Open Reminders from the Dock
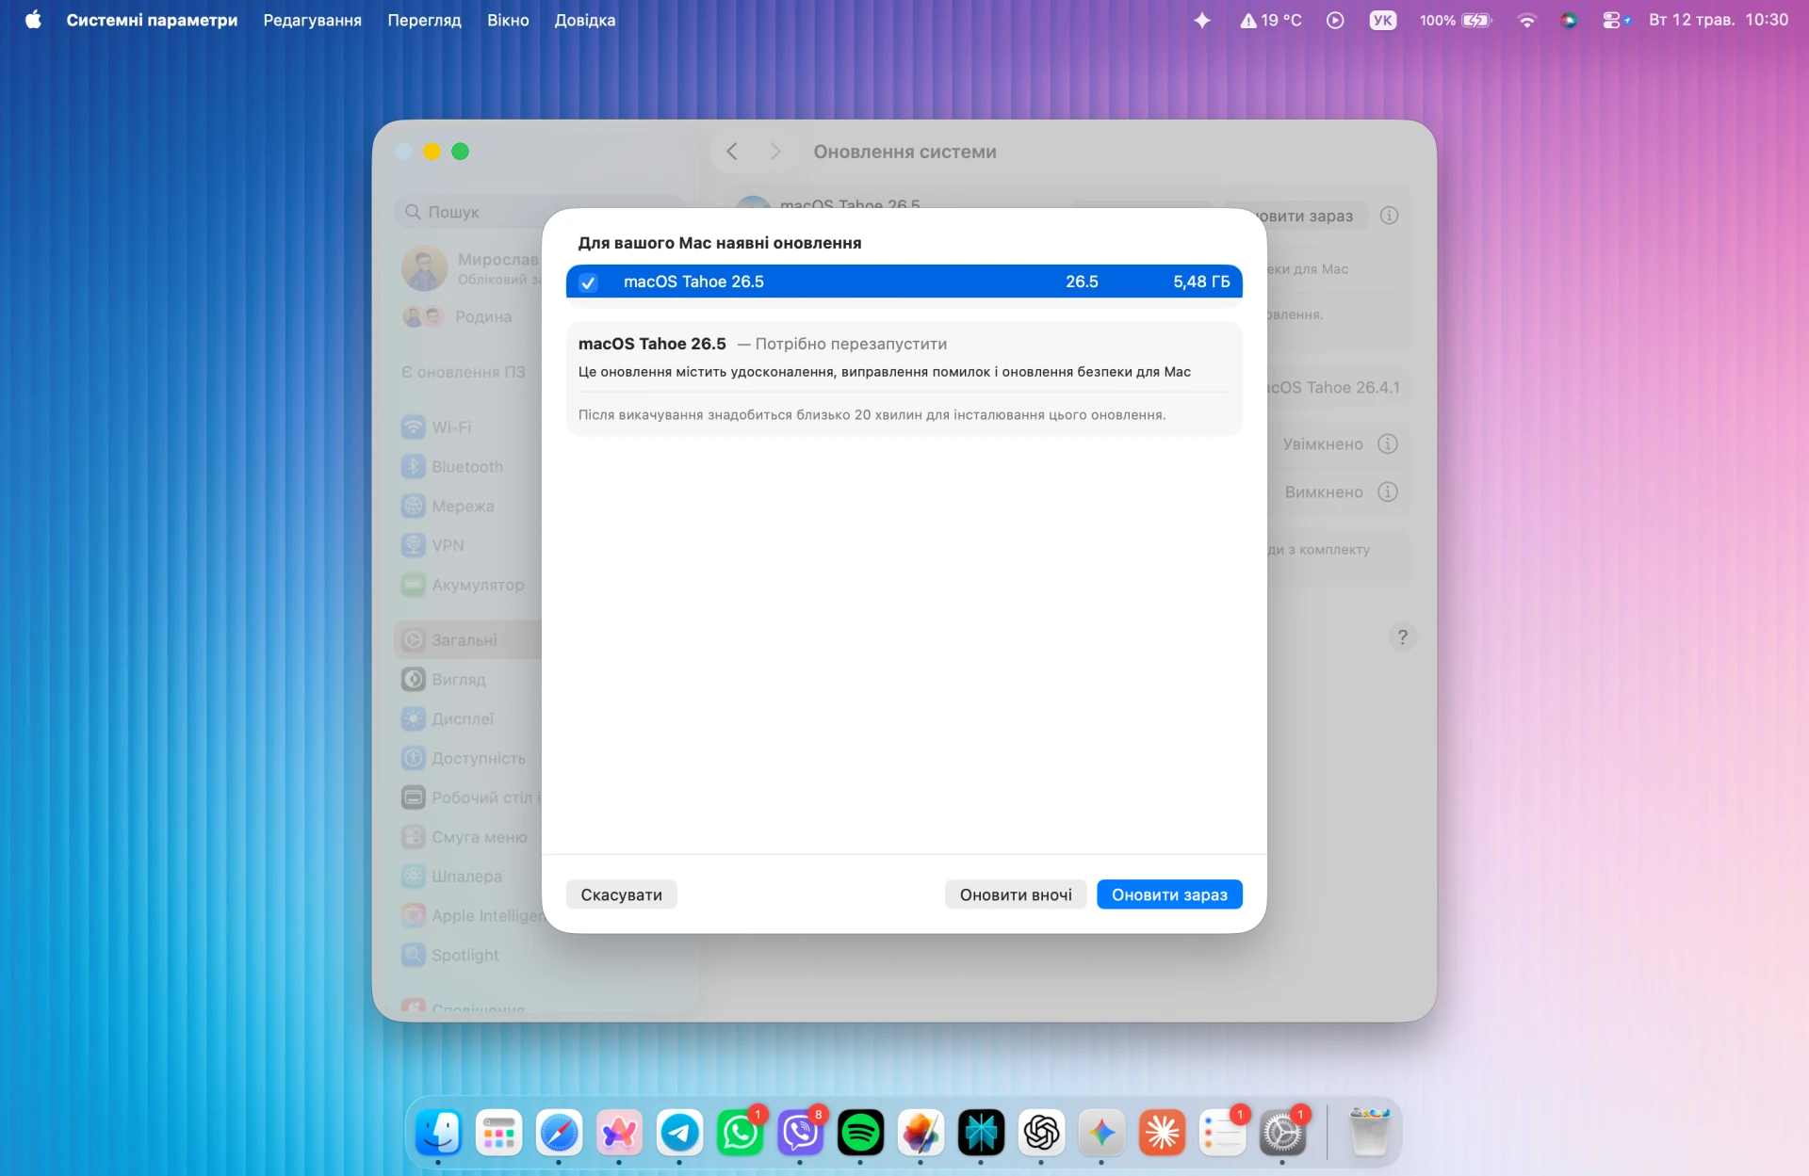Image resolution: width=1809 pixels, height=1176 pixels. 1222,1132
